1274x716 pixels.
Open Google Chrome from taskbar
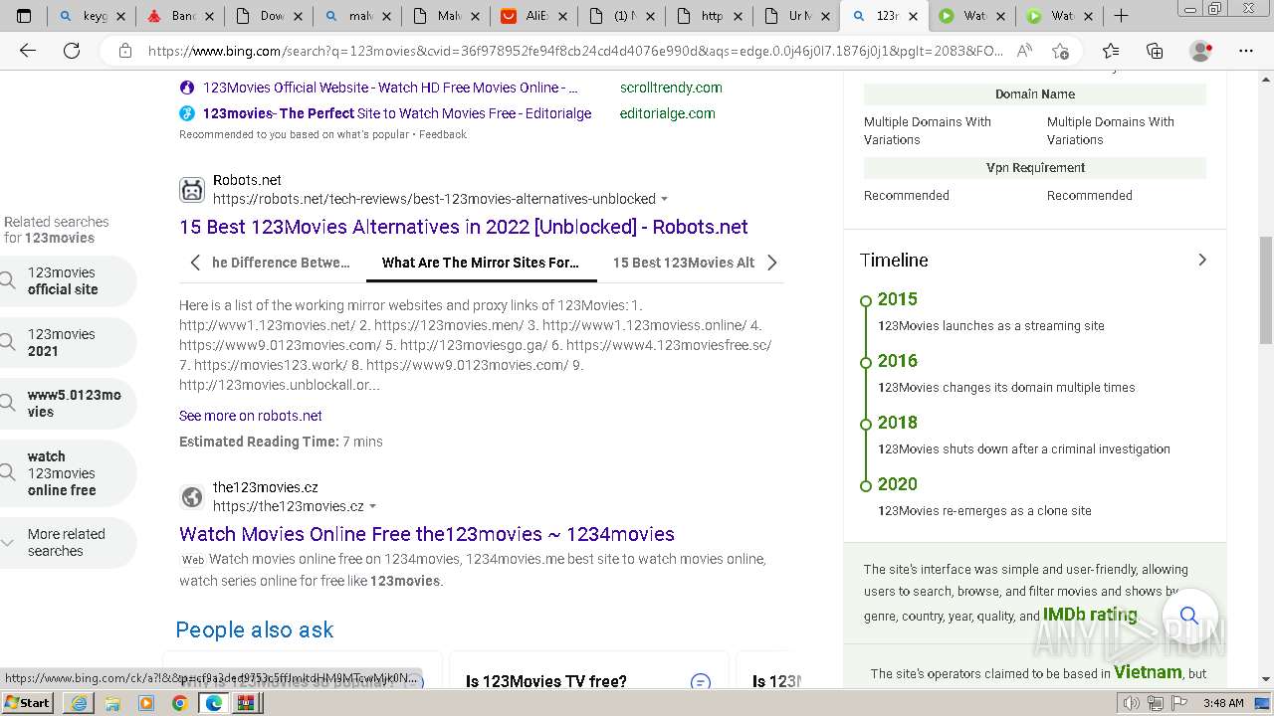coord(179,703)
